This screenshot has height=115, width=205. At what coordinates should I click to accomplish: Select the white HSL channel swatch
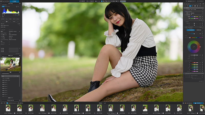(190, 38)
